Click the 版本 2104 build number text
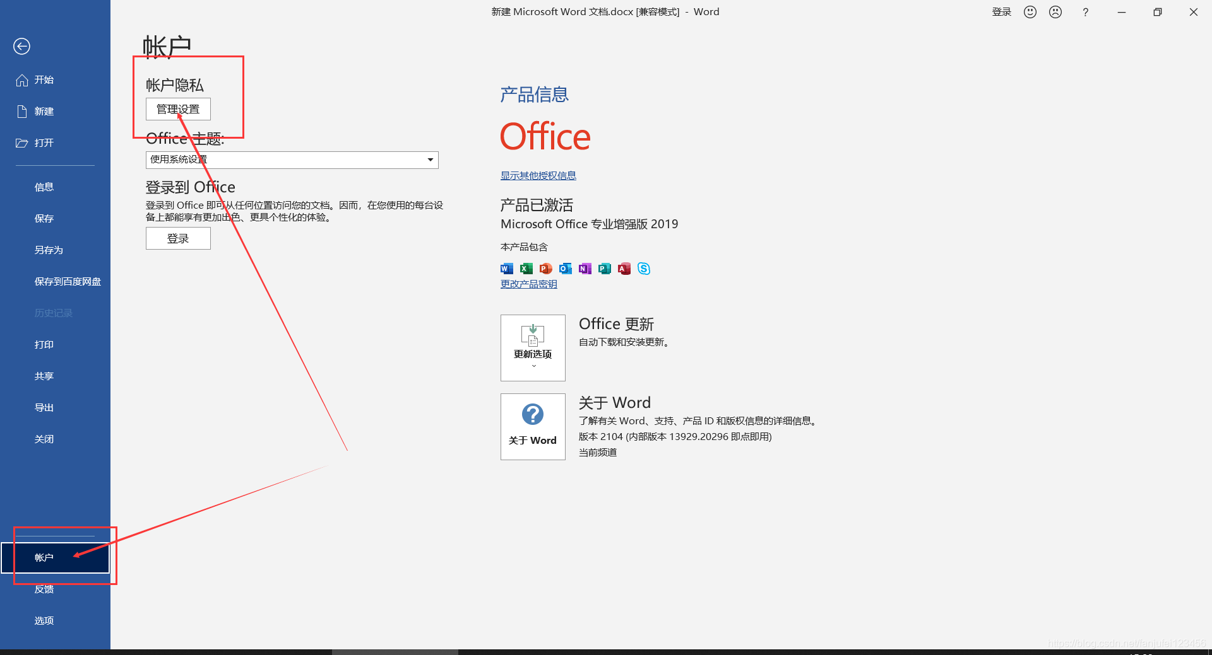1212x655 pixels. (x=675, y=437)
